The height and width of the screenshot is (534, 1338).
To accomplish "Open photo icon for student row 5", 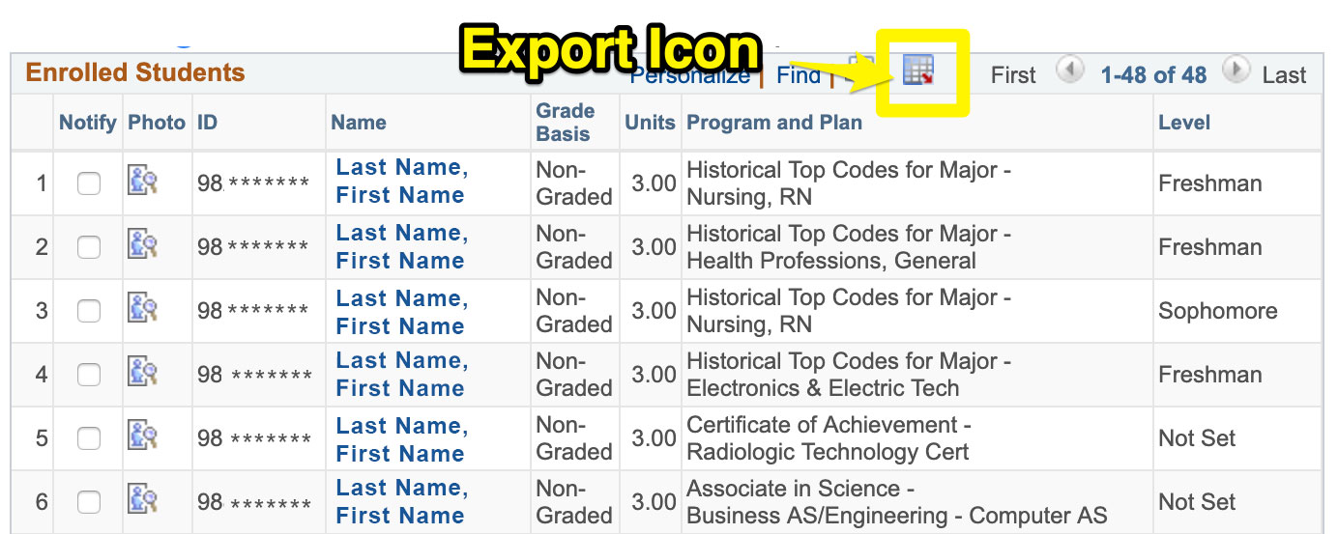I will click(142, 436).
